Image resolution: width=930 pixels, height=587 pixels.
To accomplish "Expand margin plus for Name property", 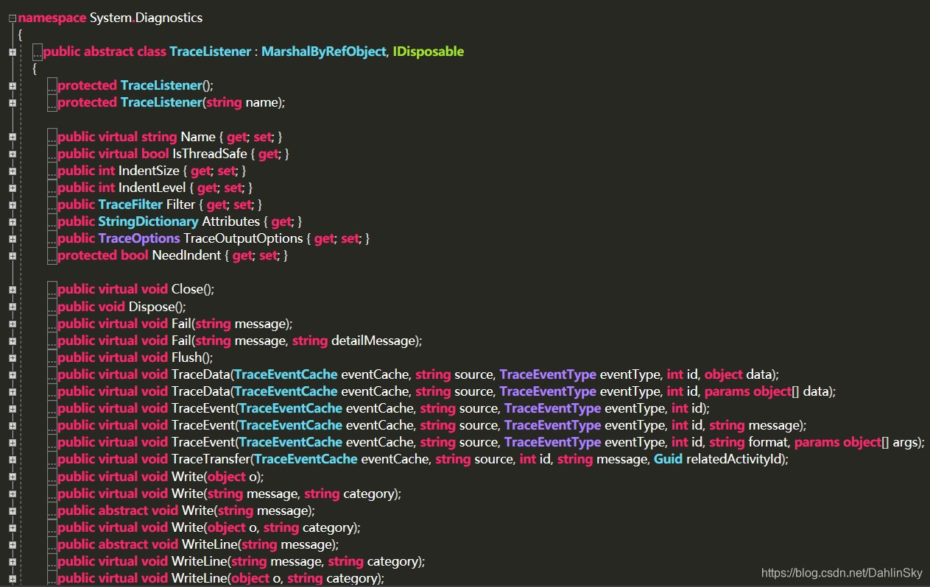I will (x=13, y=137).
